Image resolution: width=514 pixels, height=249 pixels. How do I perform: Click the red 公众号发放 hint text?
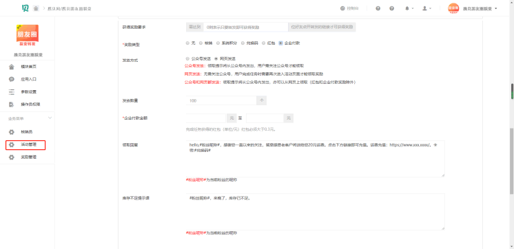tap(195, 66)
